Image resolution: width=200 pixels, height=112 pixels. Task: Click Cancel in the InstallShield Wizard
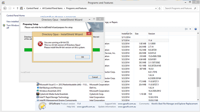pyautogui.click(x=95, y=77)
